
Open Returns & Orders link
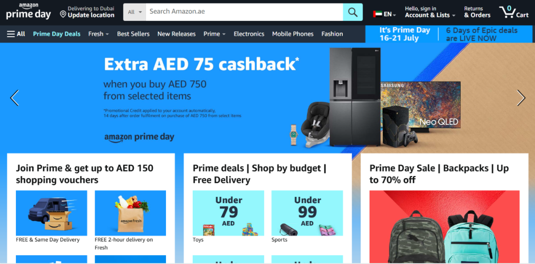477,12
